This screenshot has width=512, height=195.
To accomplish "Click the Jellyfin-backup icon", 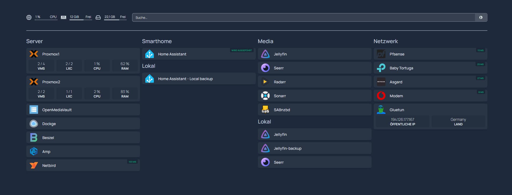I will coord(265,148).
